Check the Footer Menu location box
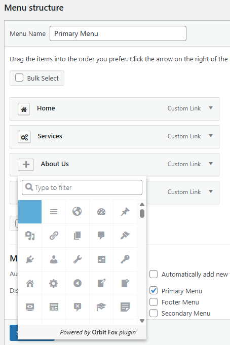Viewport: 230px width, 345px height. tap(154, 302)
